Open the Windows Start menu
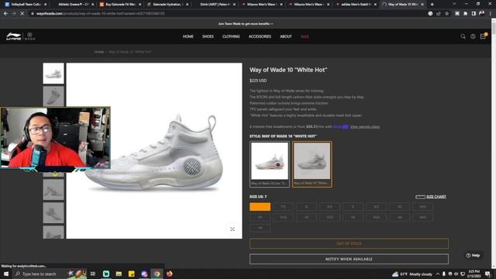This screenshot has height=279, width=496. pyautogui.click(x=6, y=274)
